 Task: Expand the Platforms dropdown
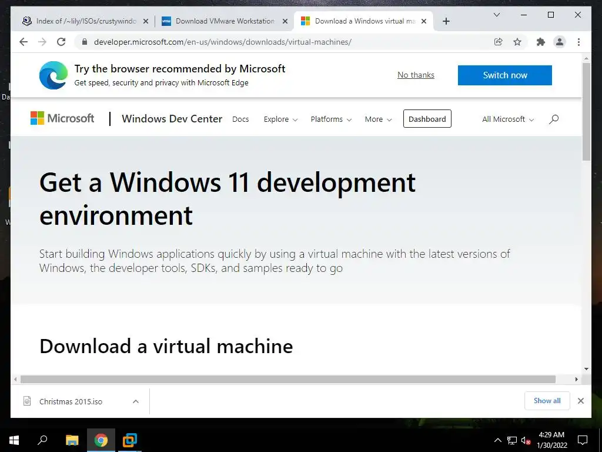pos(331,119)
